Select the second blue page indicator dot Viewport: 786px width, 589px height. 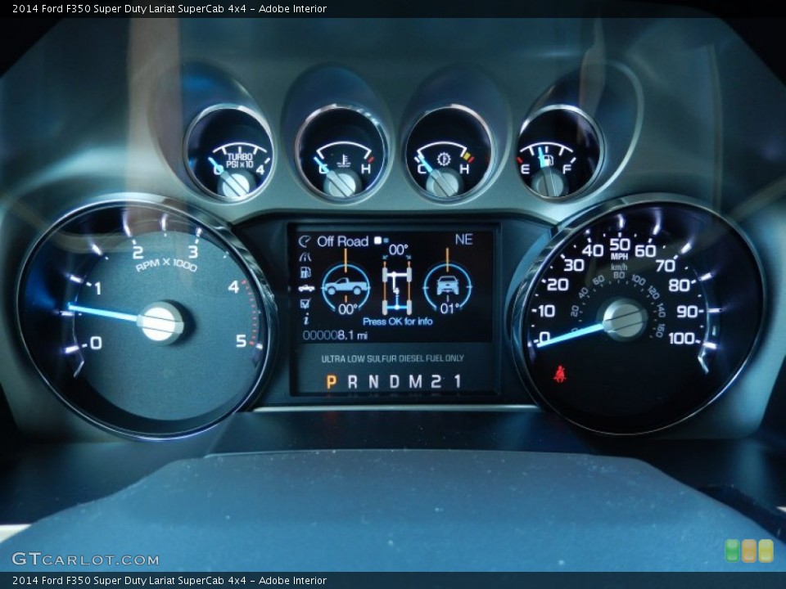(x=386, y=241)
